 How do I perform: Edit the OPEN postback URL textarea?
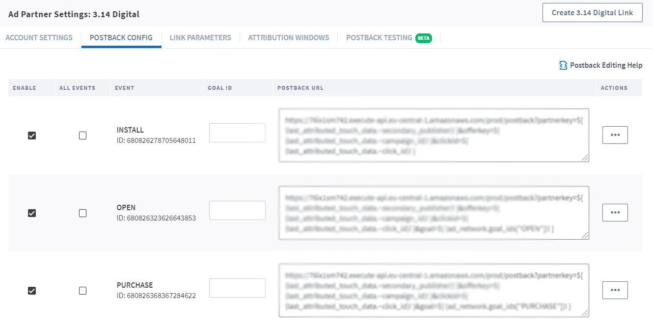point(434,213)
